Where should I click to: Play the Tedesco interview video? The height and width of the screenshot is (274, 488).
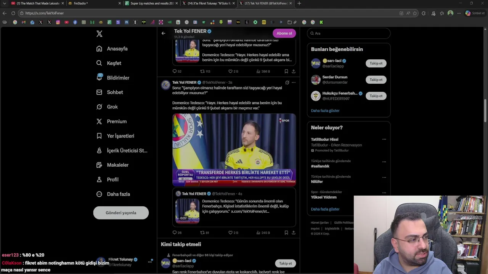click(234, 150)
